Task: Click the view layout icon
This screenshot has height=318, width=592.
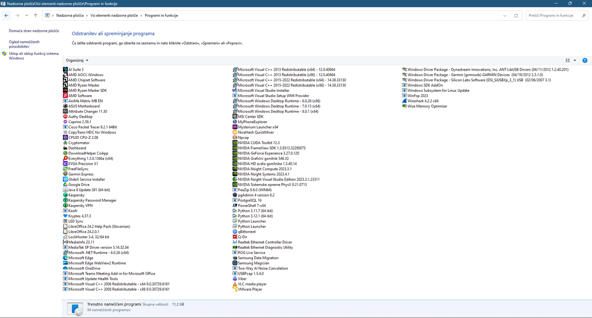Action: [x=568, y=60]
